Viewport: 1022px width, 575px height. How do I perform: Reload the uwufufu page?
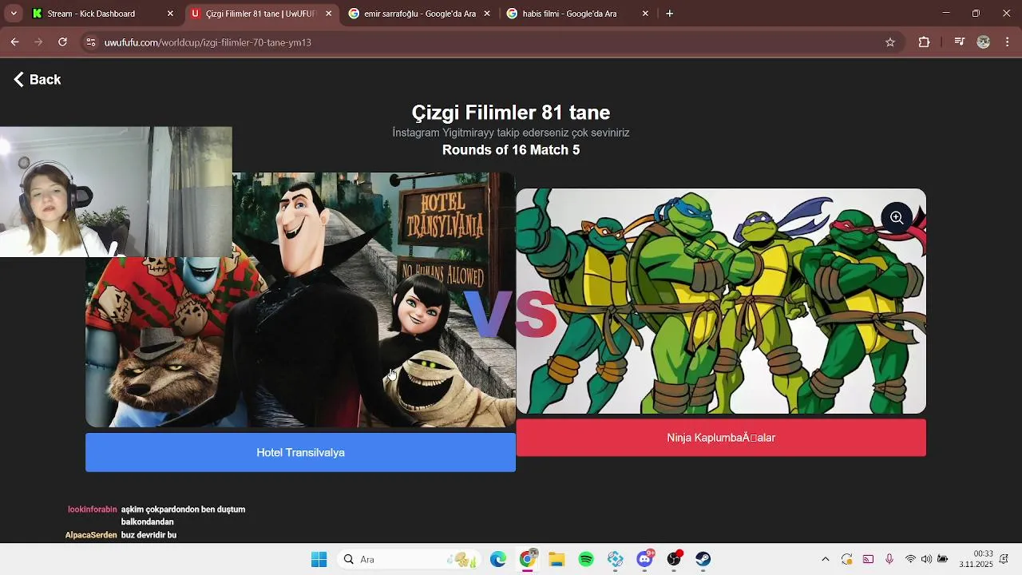coord(62,42)
